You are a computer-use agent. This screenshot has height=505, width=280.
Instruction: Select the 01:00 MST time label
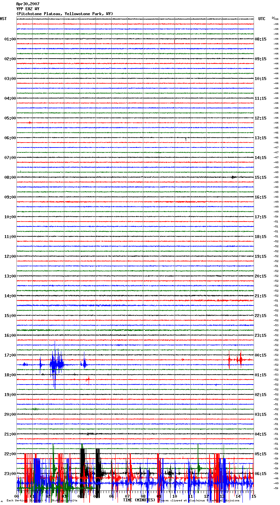10,39
